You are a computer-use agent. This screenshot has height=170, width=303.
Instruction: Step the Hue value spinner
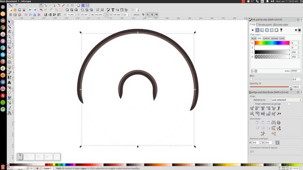point(299,43)
